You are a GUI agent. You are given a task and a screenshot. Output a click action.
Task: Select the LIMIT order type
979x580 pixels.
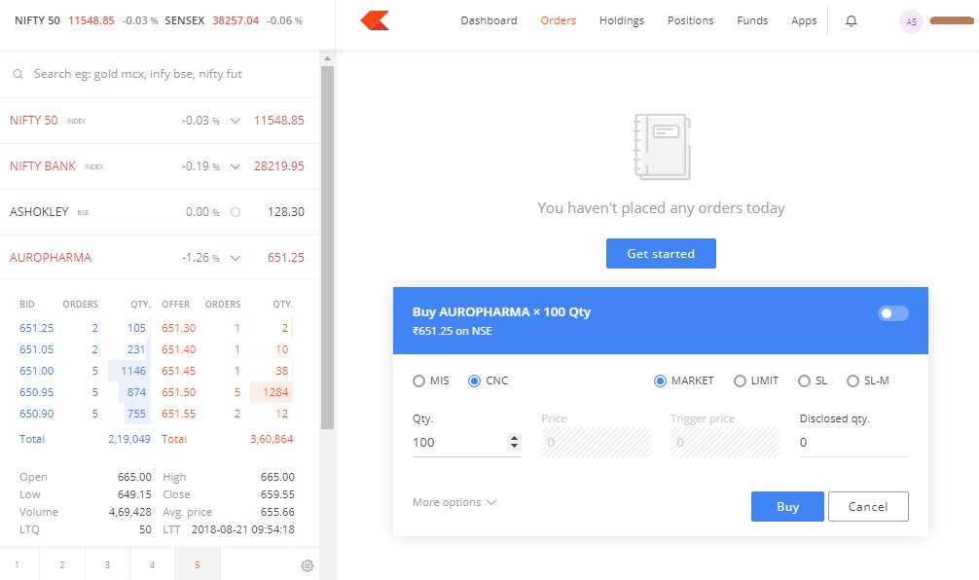click(740, 381)
